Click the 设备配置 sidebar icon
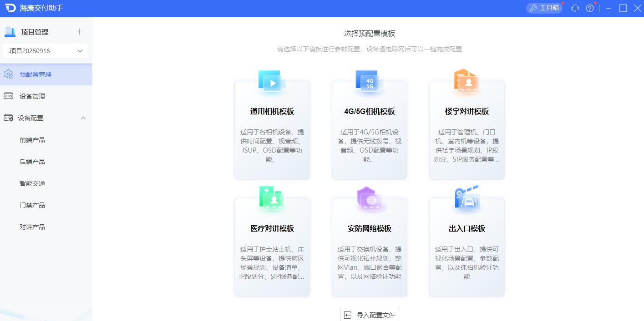The height and width of the screenshot is (321, 644). [x=8, y=118]
